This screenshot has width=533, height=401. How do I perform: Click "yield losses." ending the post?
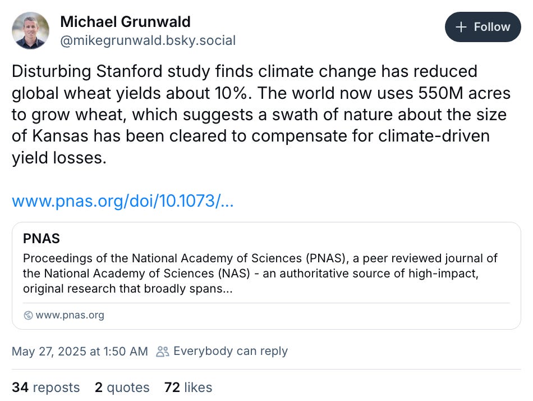(59, 158)
